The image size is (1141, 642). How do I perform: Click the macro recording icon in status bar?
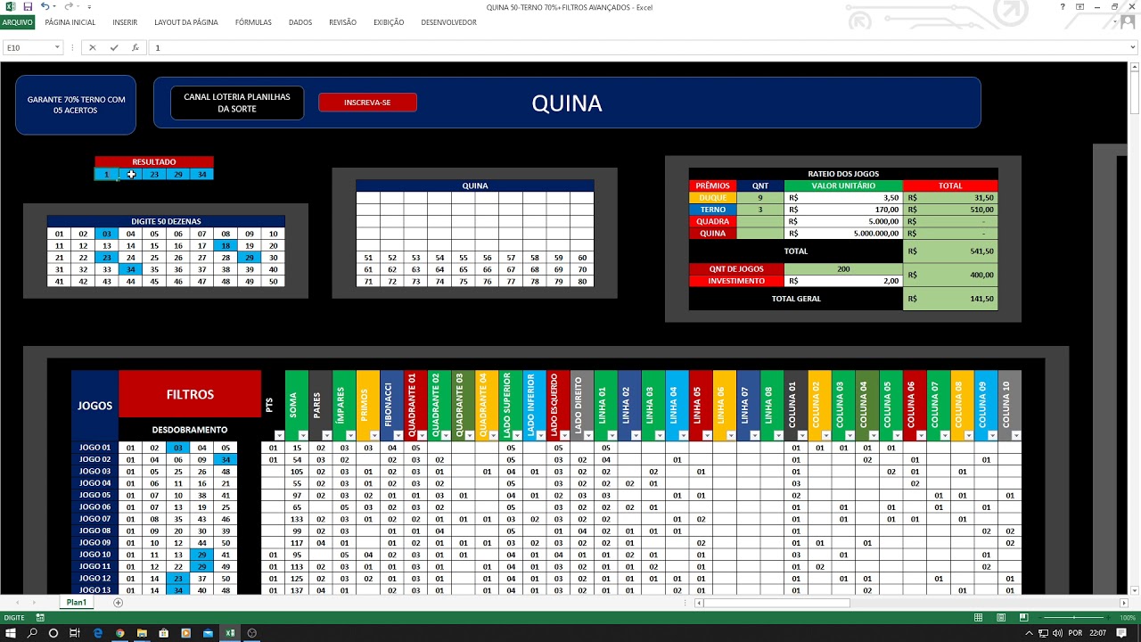pyautogui.click(x=40, y=617)
